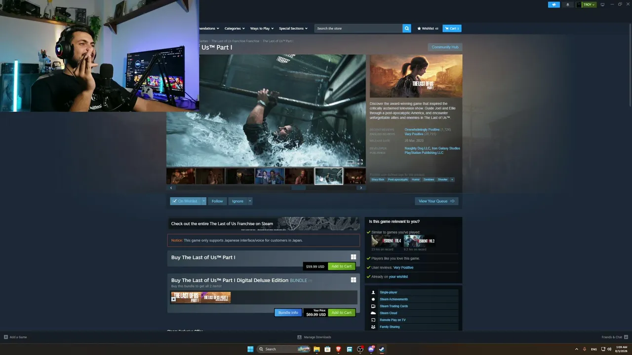This screenshot has height=355, width=632.
Task: Open the Very Positive user reviews link
Action: [403, 268]
